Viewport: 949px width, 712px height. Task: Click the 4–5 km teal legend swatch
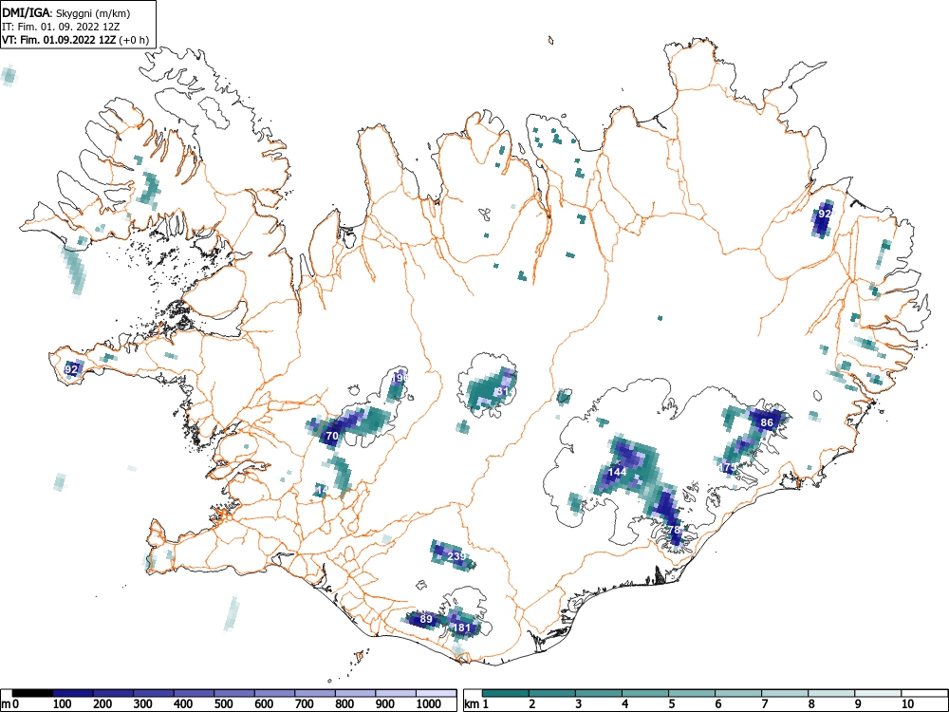[645, 693]
